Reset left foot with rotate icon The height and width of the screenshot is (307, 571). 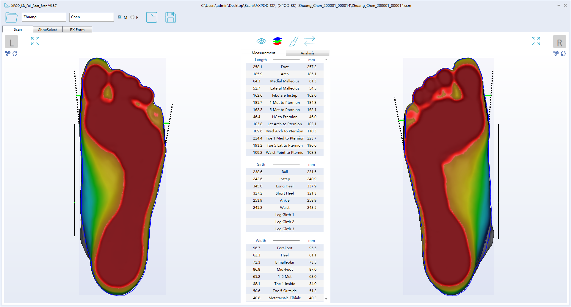15,54
